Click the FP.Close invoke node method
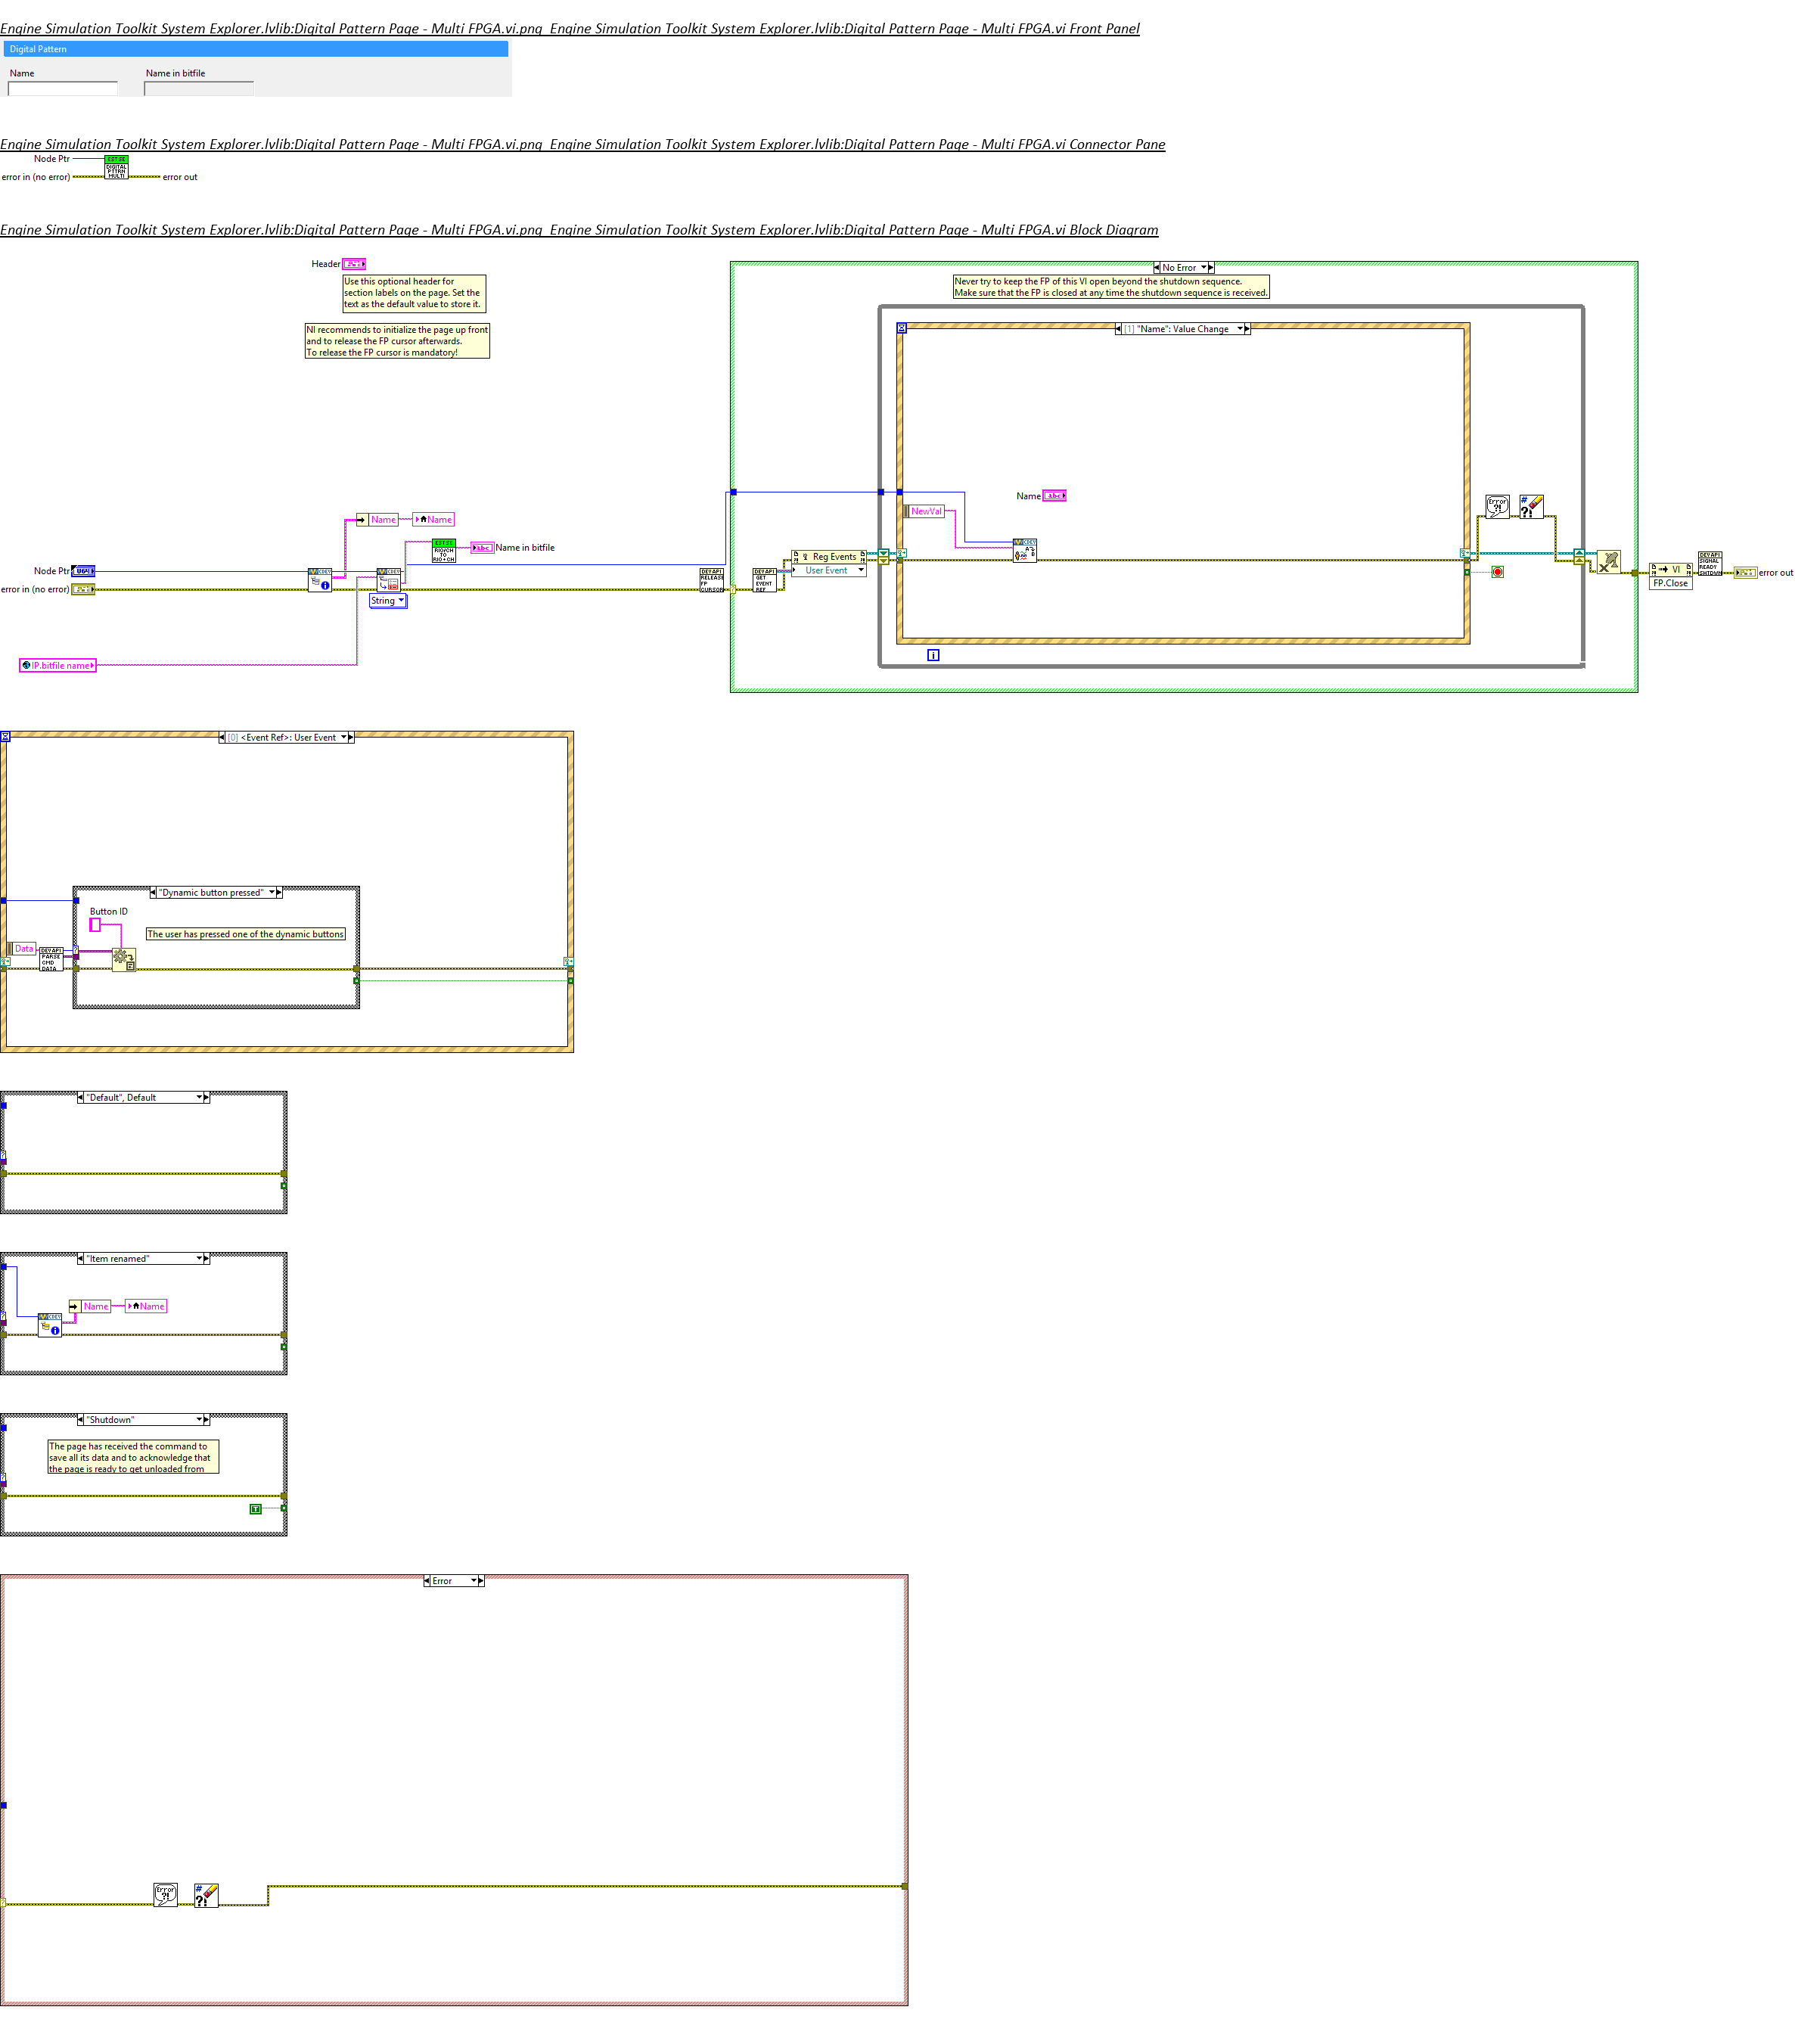 (1670, 583)
